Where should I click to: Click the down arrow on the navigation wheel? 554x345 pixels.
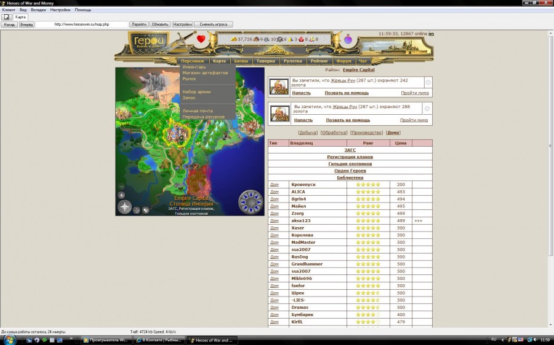pyautogui.click(x=251, y=211)
